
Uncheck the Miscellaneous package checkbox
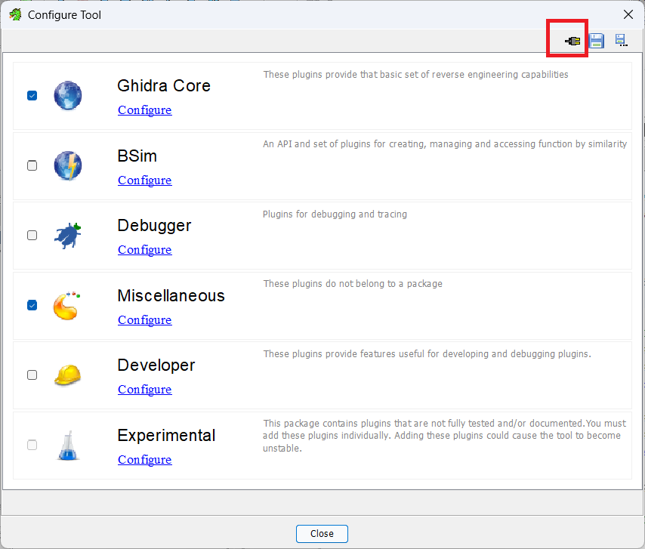coord(32,305)
